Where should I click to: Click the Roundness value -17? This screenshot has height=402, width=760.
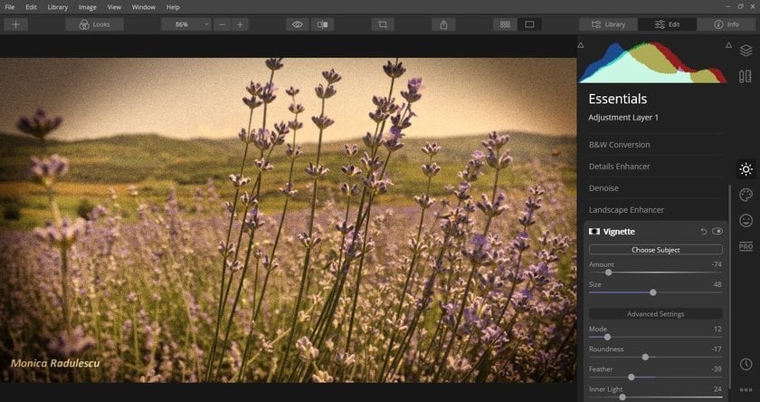(x=717, y=349)
